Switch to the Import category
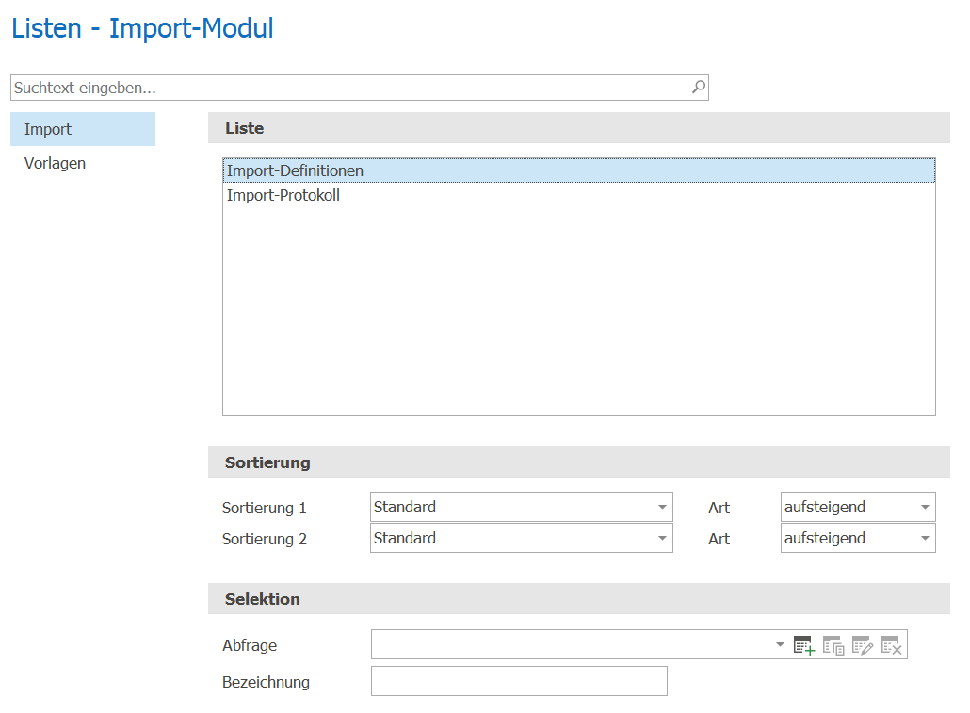 click(x=83, y=129)
